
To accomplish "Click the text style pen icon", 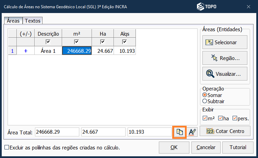I will (192, 132).
